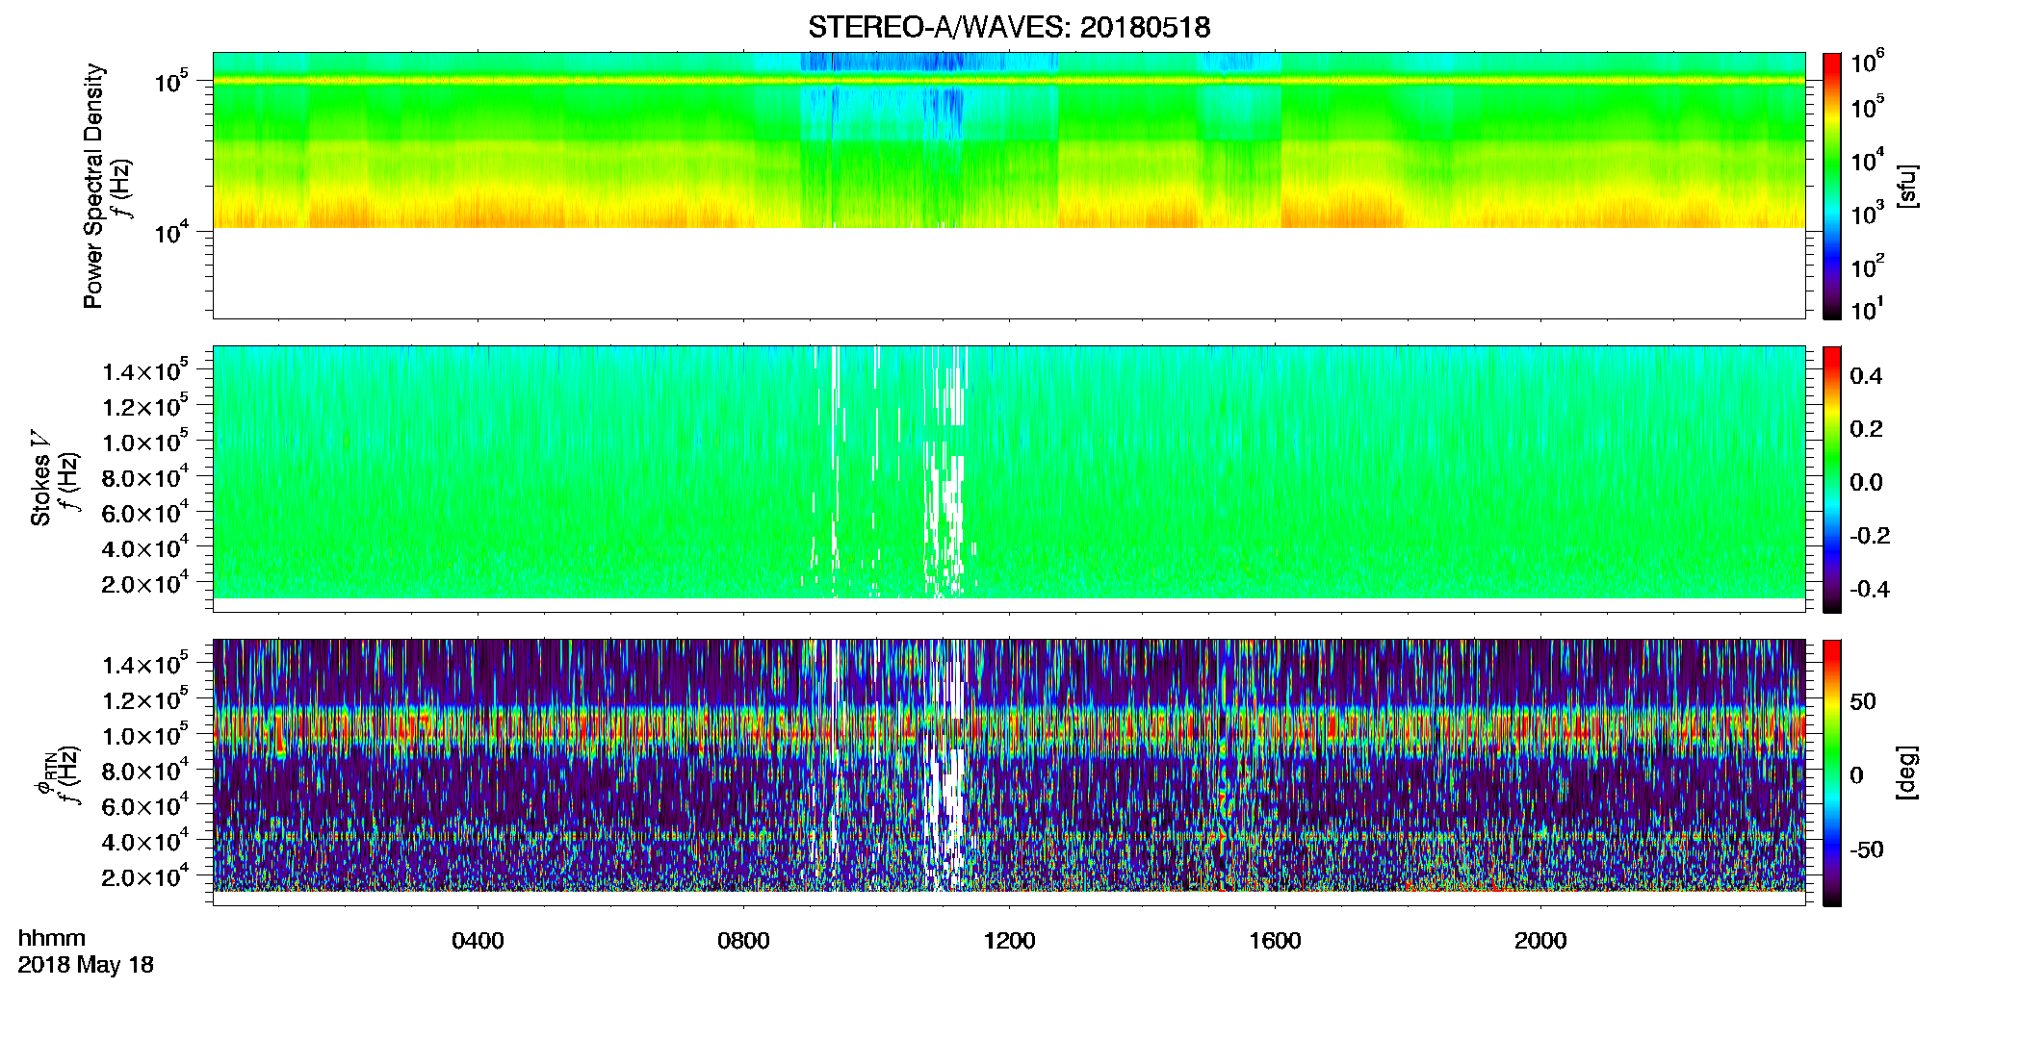Click the plot title STEREO-A/WAVES: 20180518
This screenshot has width=2018, height=1039.
[x=1009, y=27]
